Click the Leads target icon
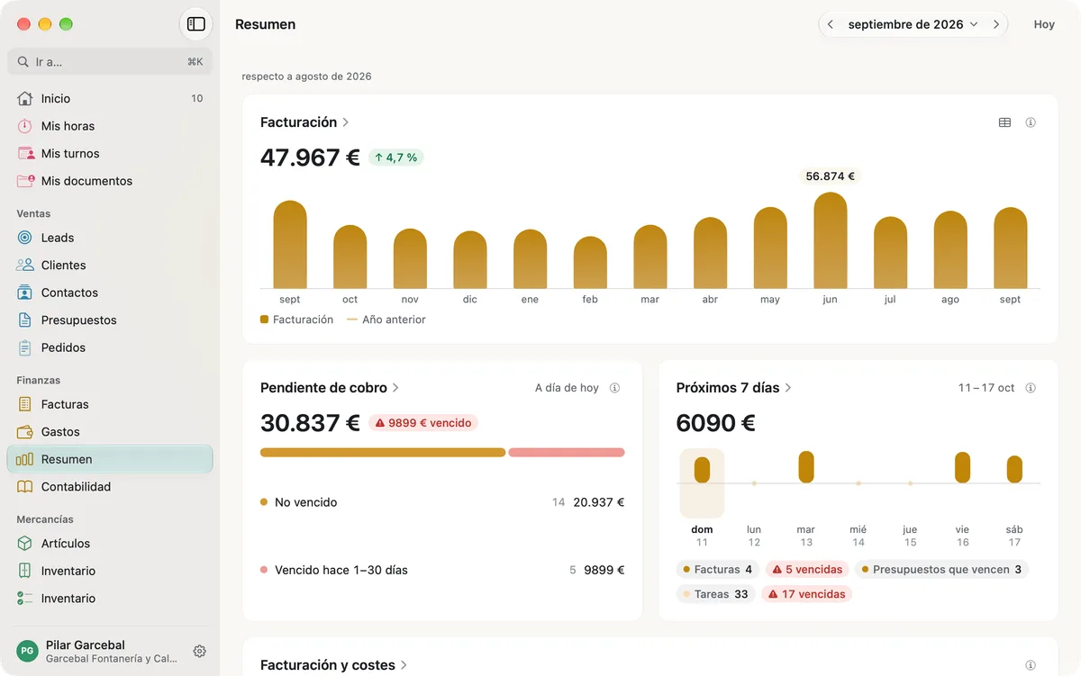Viewport: 1081px width, 676px height. pyautogui.click(x=25, y=238)
